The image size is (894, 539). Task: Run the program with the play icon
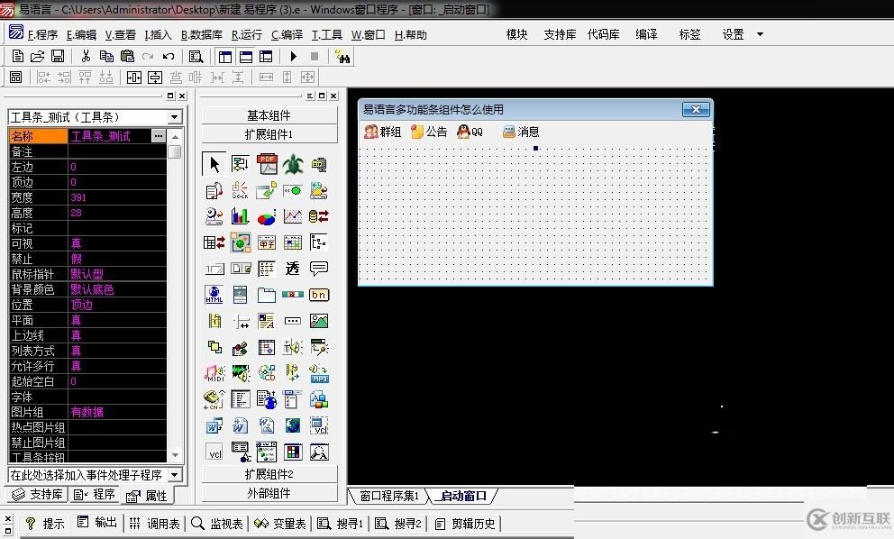(x=294, y=56)
